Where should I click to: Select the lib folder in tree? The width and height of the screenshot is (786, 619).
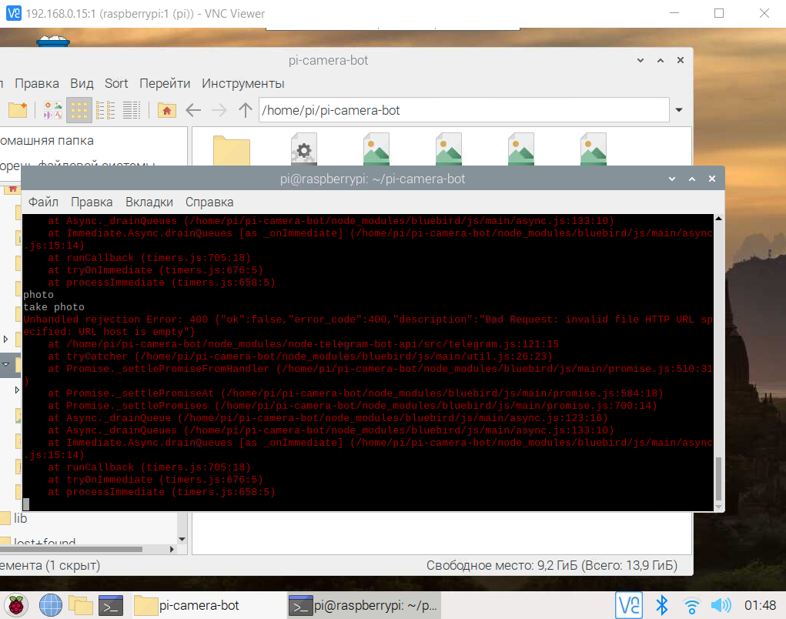point(20,518)
